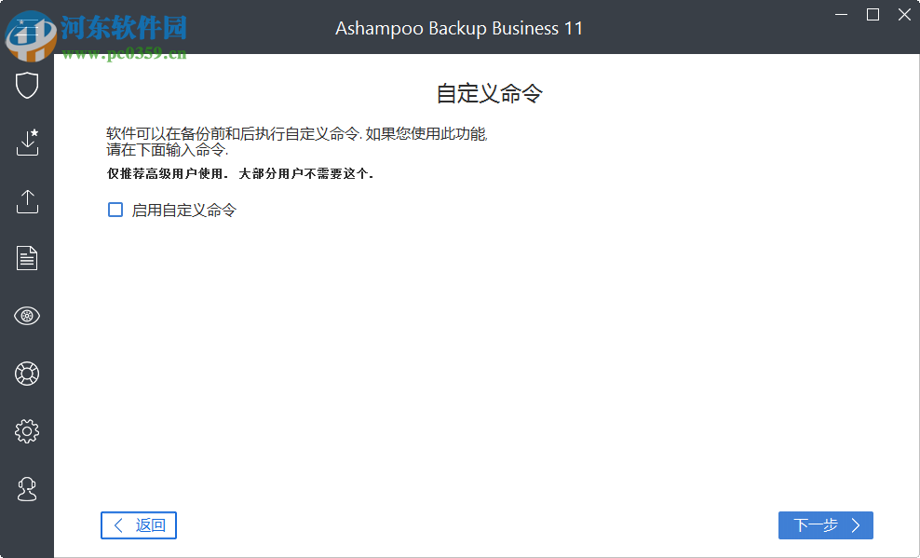The height and width of the screenshot is (558, 920).
Task: Maximize the application window
Action: coord(873,14)
